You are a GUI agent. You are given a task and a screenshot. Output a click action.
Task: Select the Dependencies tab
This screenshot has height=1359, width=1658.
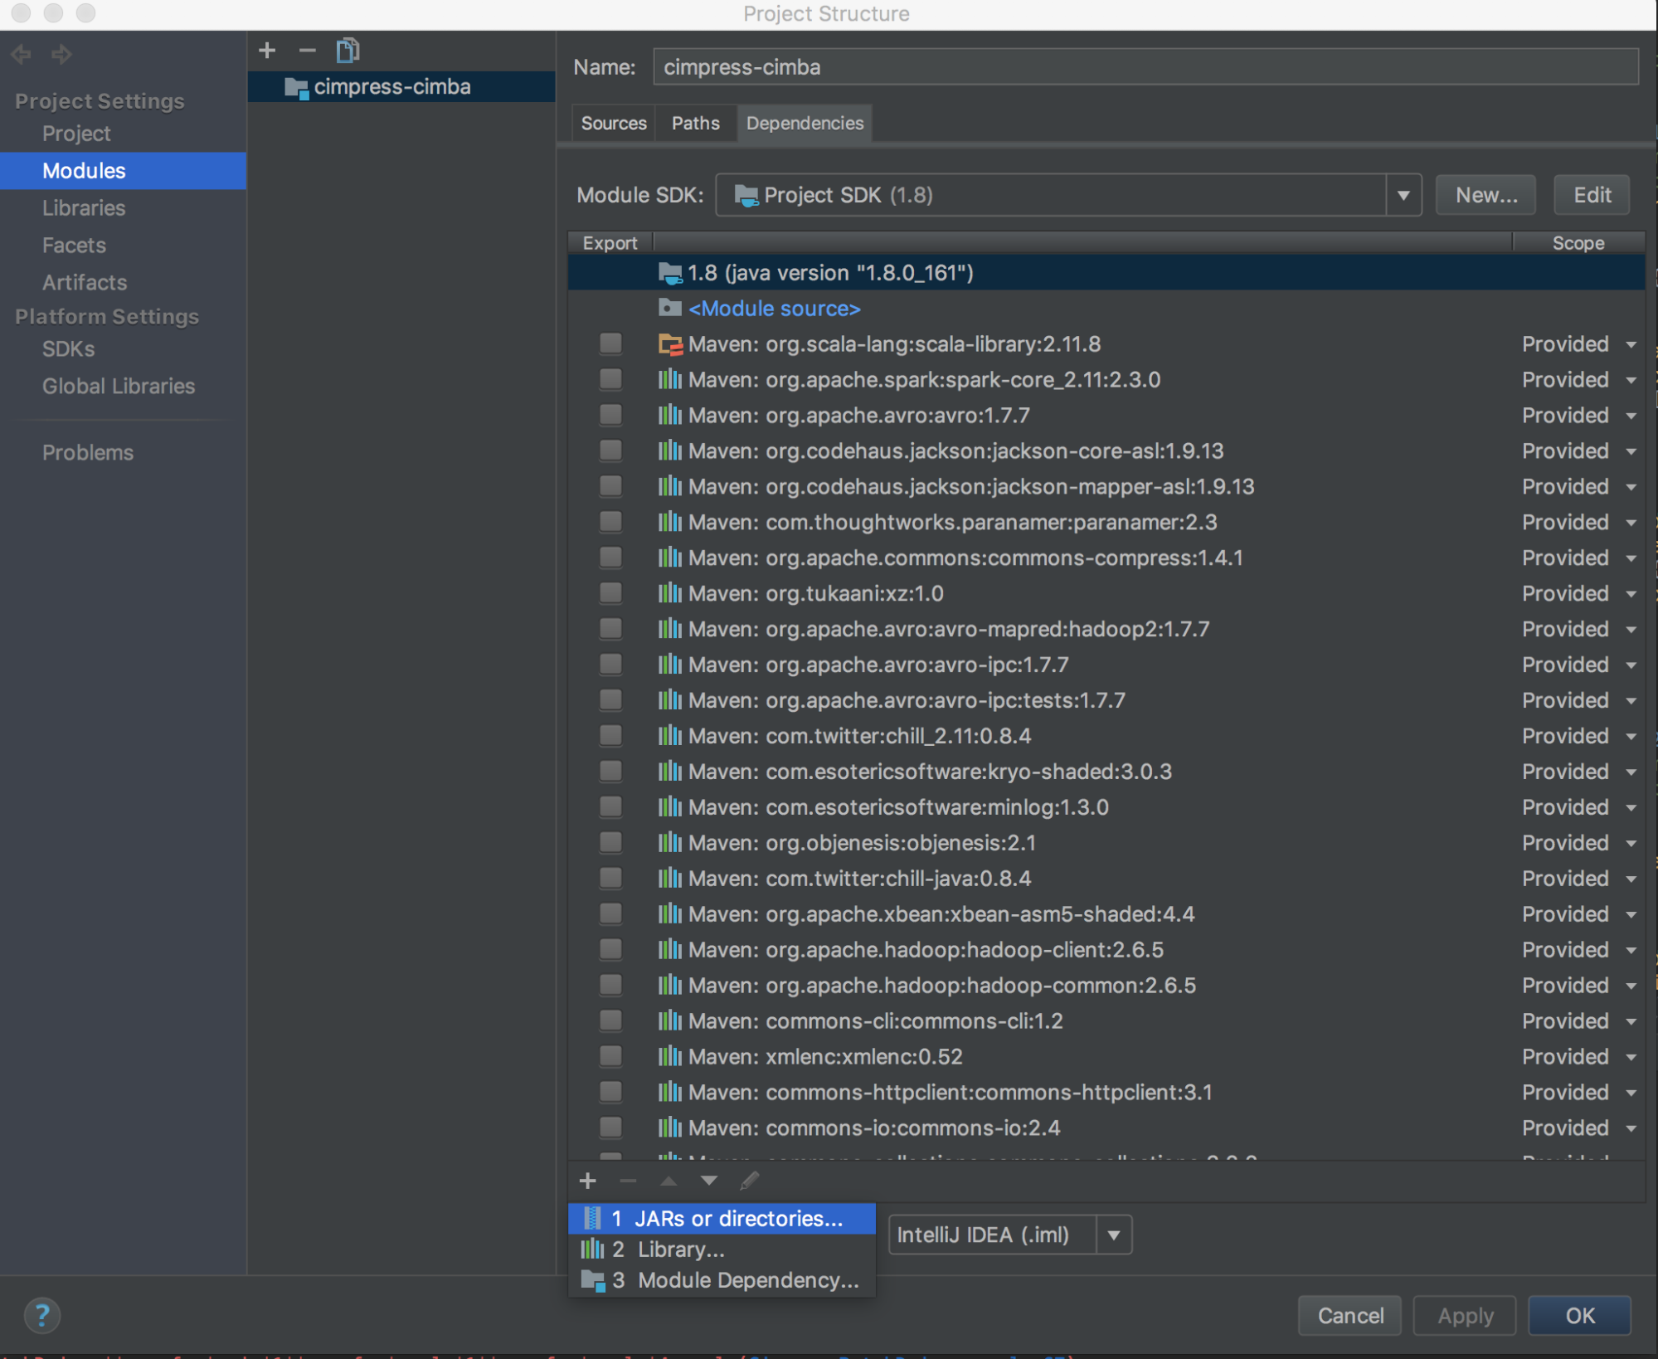coord(803,123)
